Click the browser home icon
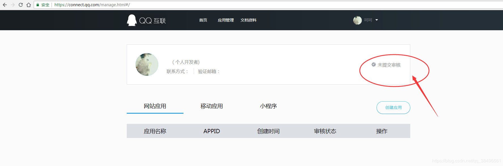Image resolution: width=503 pixels, height=166 pixels. pos(29,5)
